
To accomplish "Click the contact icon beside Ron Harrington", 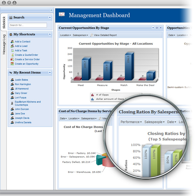I will coord(12,84).
